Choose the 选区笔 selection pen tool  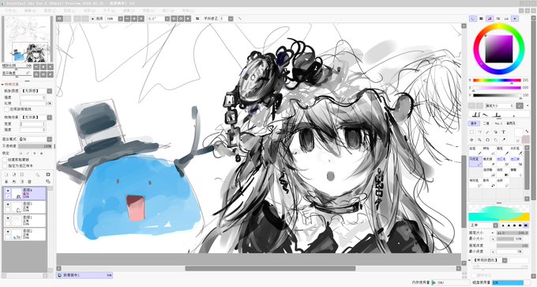coord(503,161)
